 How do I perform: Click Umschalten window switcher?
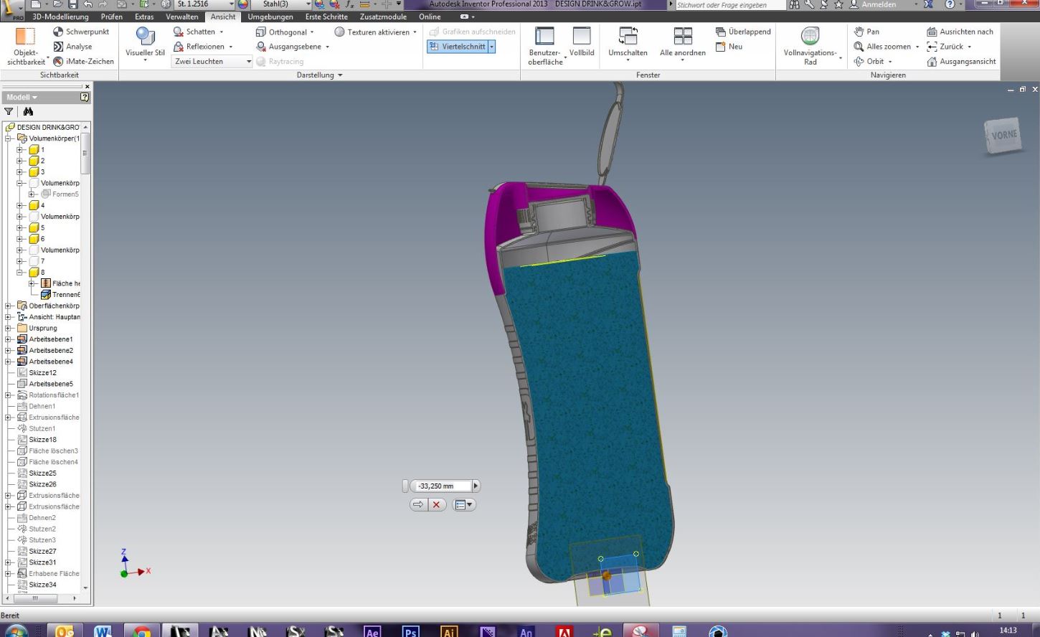(x=628, y=44)
